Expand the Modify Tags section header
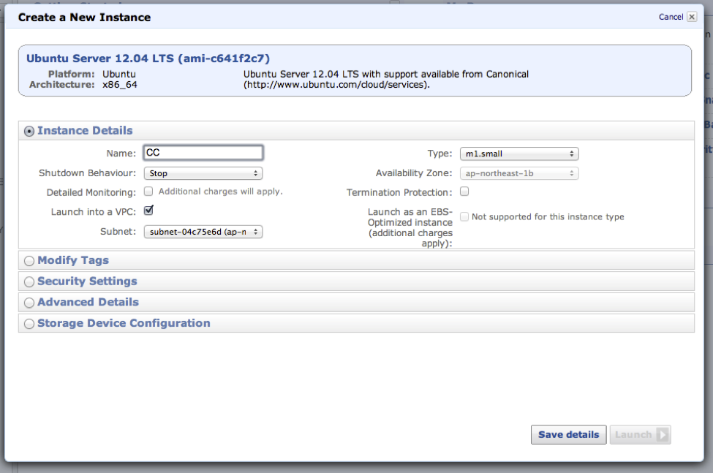713x473 pixels. pos(357,260)
